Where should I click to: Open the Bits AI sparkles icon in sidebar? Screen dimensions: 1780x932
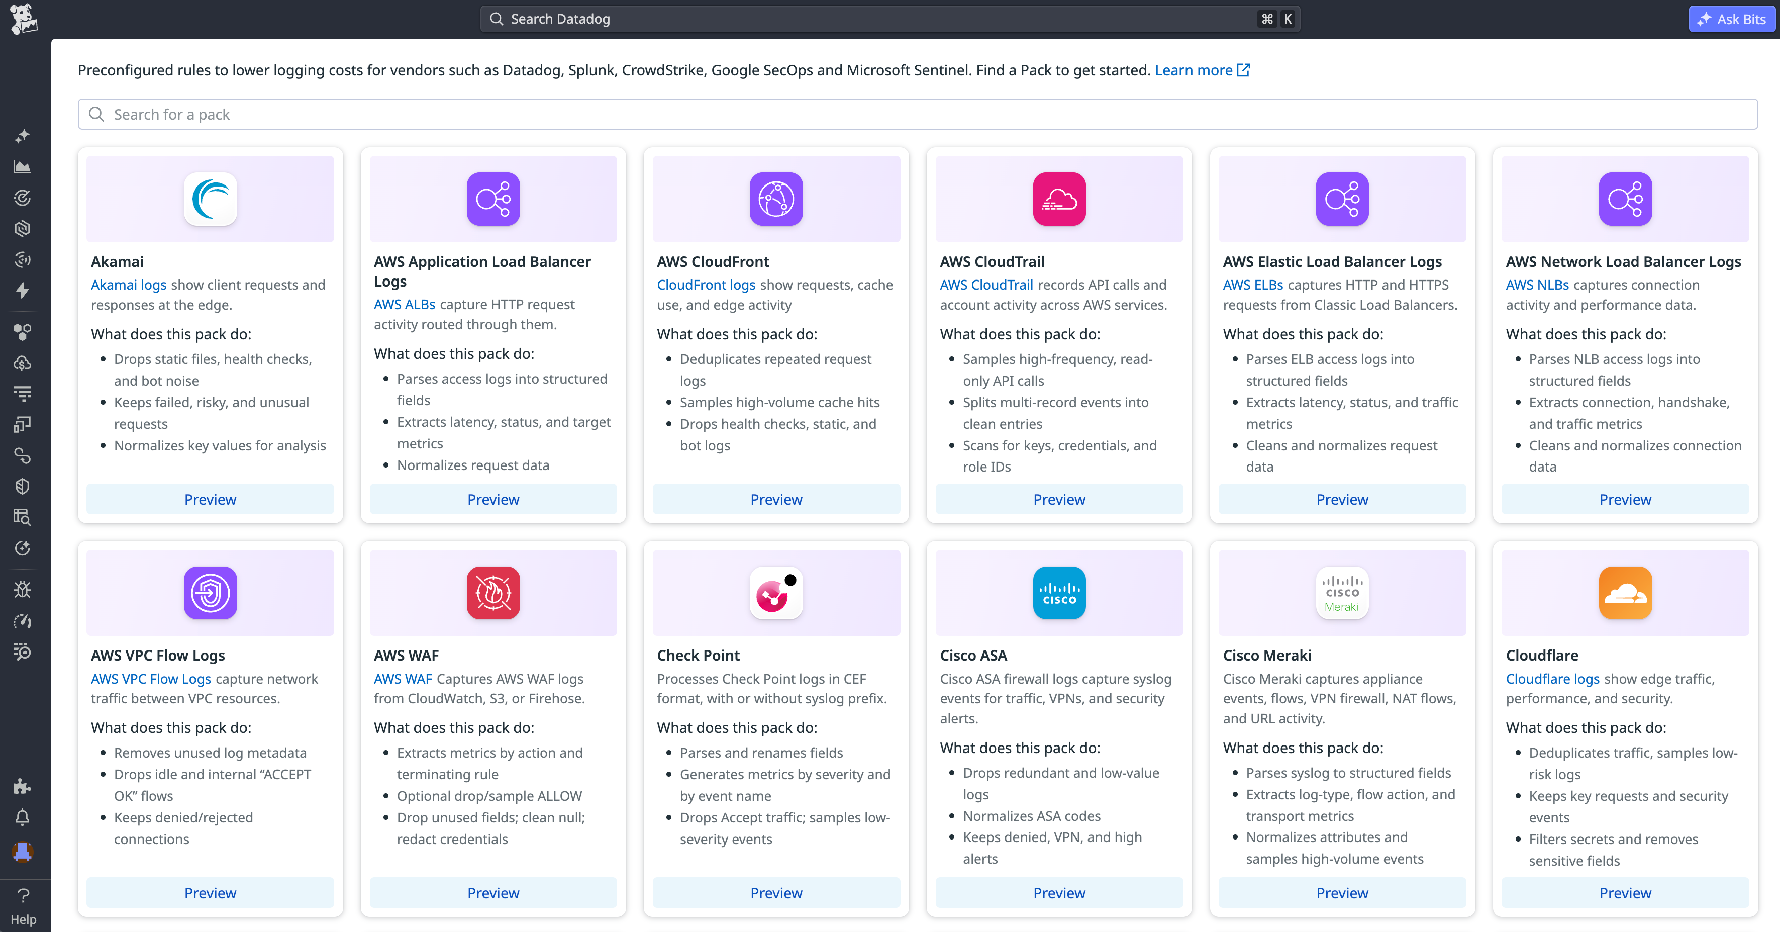[x=23, y=136]
